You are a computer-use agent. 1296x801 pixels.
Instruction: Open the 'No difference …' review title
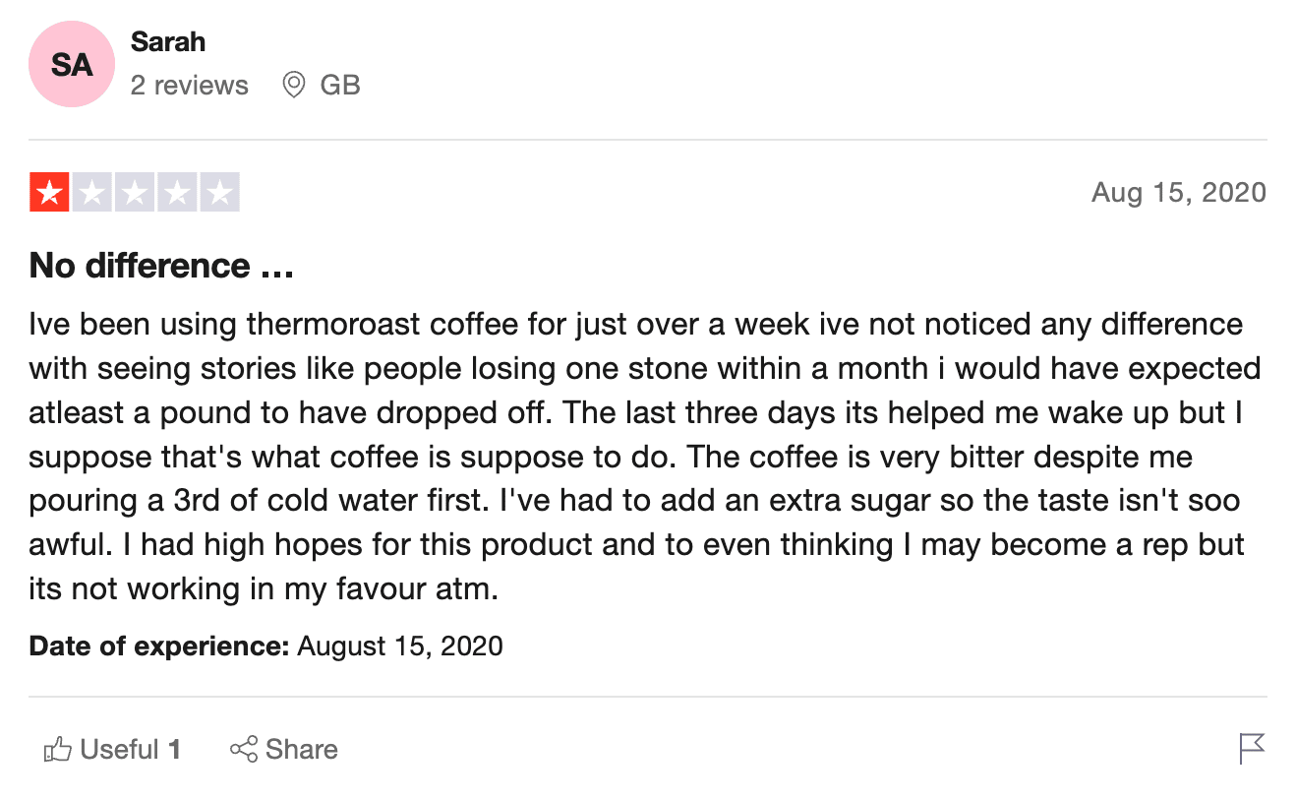(x=162, y=265)
